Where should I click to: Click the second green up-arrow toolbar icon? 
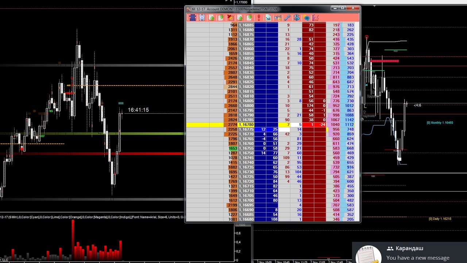click(240, 18)
